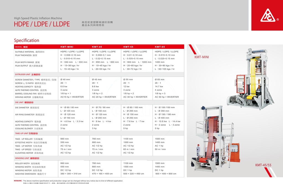Select the KMT-65 column header

[160, 47]
